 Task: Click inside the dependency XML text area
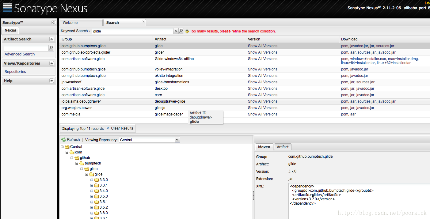click(x=359, y=201)
